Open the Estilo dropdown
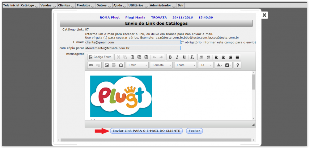This screenshot has width=309, height=148. 138,65
